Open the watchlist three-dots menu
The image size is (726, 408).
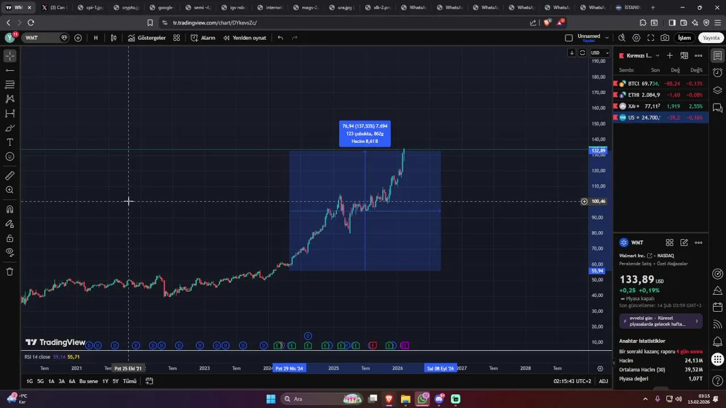pyautogui.click(x=699, y=56)
